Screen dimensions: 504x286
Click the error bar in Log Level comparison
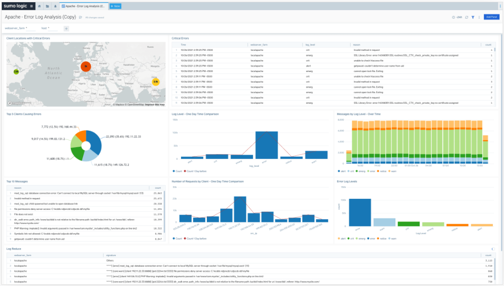(x=266, y=145)
